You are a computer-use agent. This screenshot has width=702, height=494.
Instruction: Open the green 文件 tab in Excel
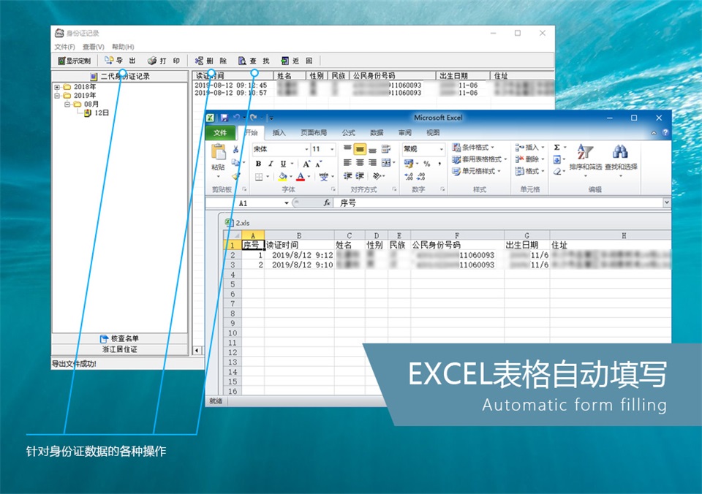[220, 132]
